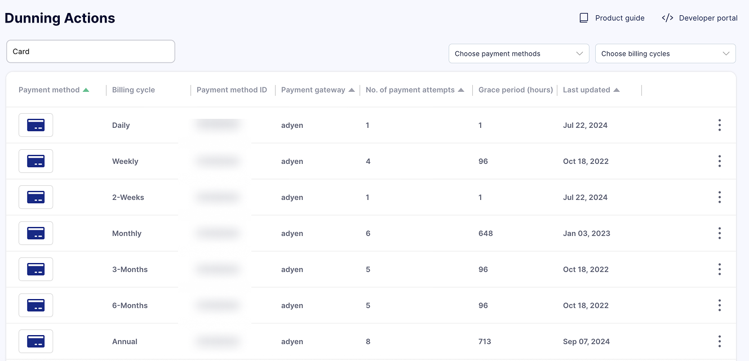Click the Annual billing cycle cell
The height and width of the screenshot is (361, 749).
(125, 341)
